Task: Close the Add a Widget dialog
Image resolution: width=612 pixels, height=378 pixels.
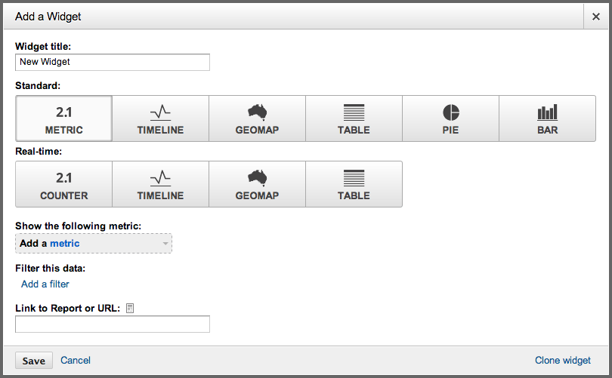Action: pos(596,17)
